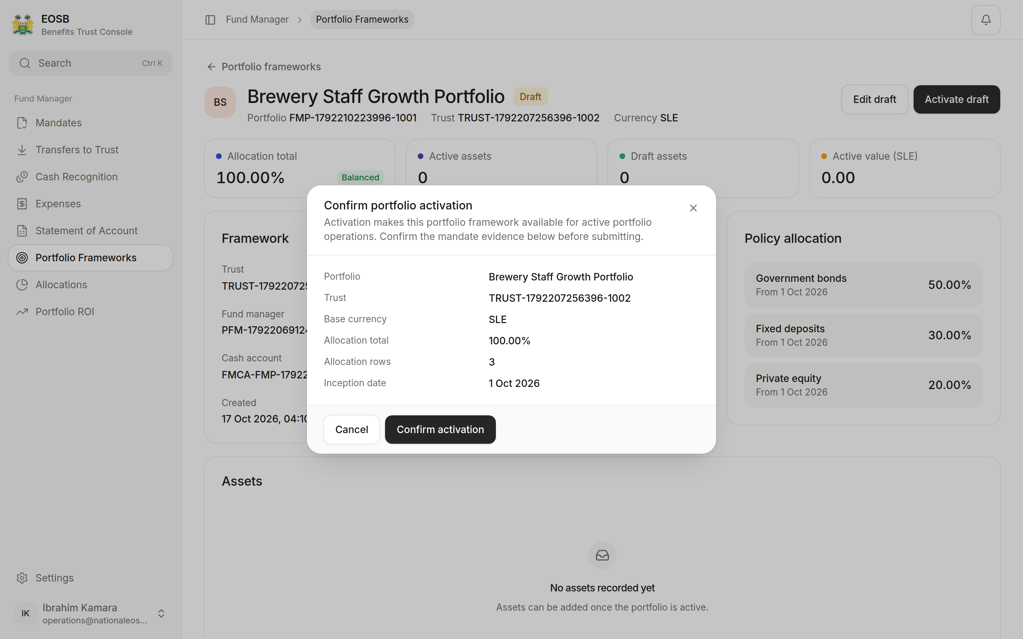Click the EOSB coat of arms logo

(x=23, y=25)
